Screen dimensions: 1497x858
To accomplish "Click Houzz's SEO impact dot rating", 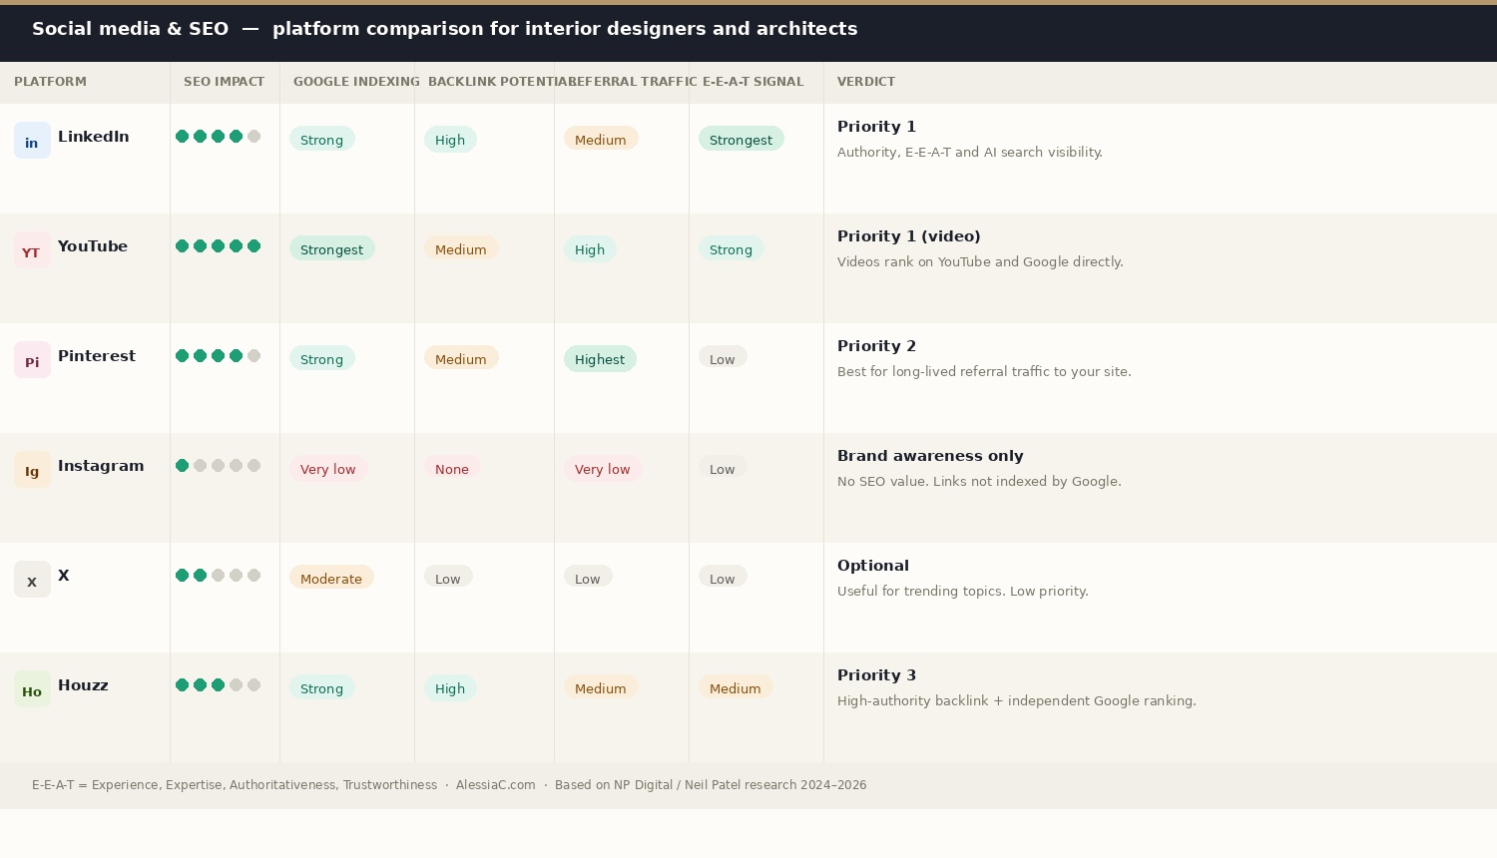I will tap(218, 685).
